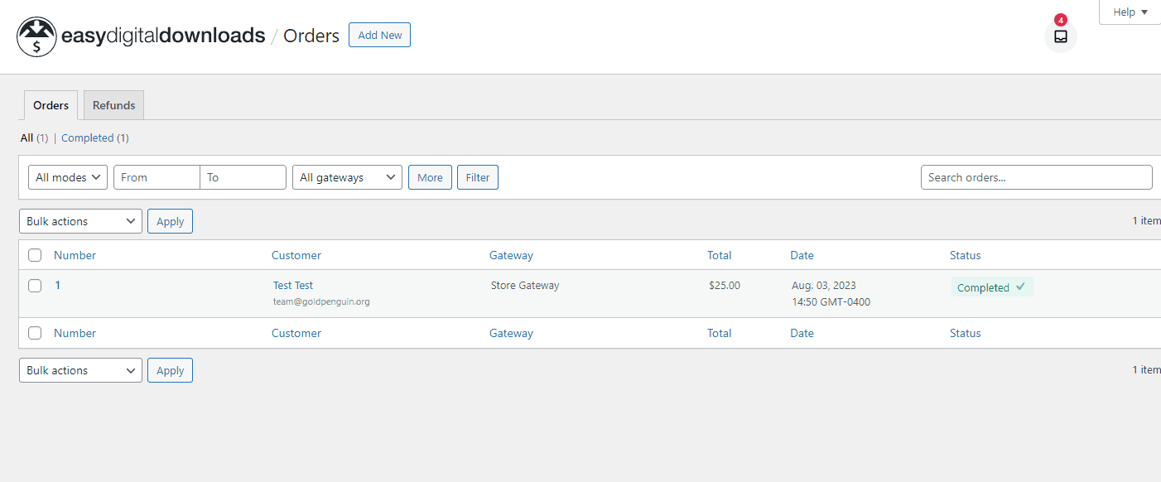Select all orders using header checkbox
Viewport: 1161px width, 482px height.
(35, 255)
